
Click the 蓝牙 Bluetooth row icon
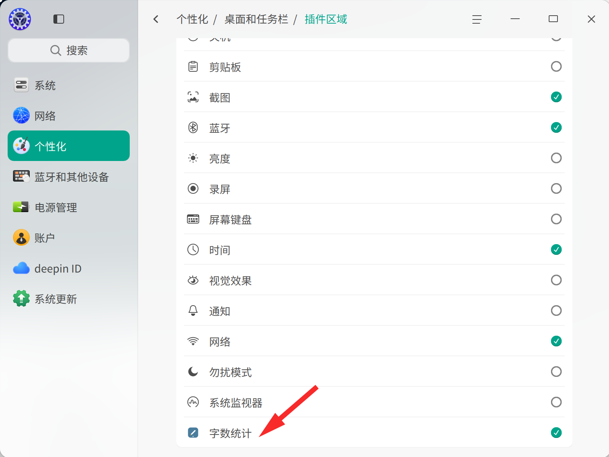click(x=193, y=127)
